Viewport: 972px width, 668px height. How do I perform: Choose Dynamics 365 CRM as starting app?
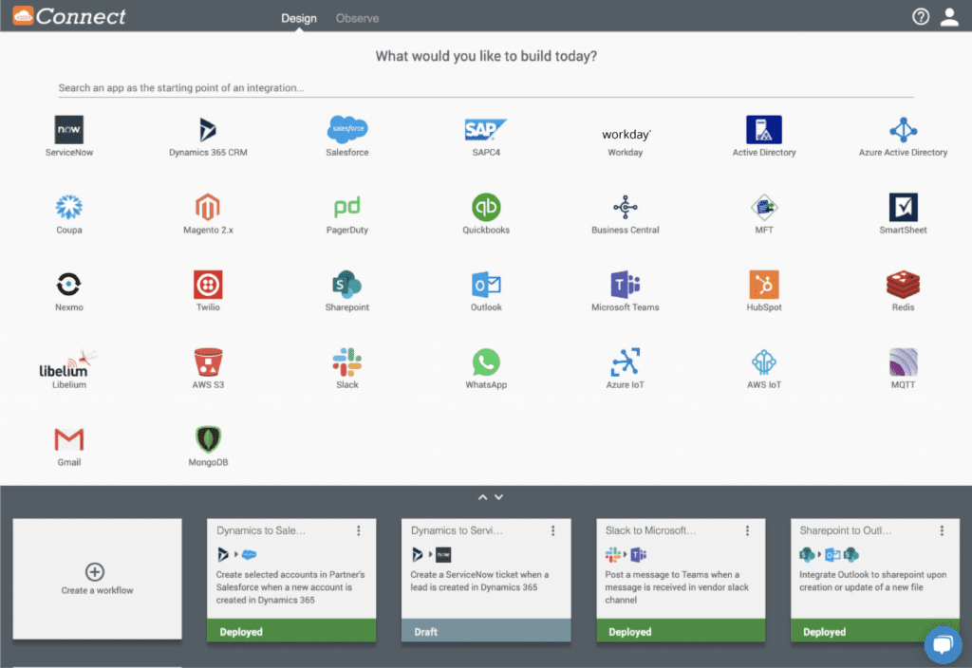208,129
